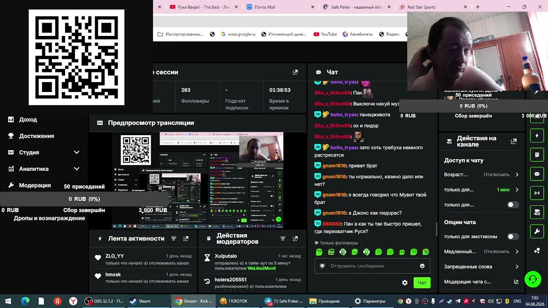Image resolution: width=548 pixels, height=308 pixels.
Task: Pop out the Действия на канале panel
Action: [514, 141]
